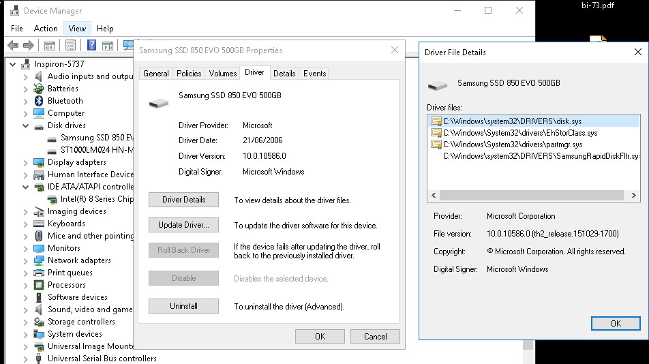649x364 pixels.
Task: Switch to the General tab
Action: pos(156,73)
